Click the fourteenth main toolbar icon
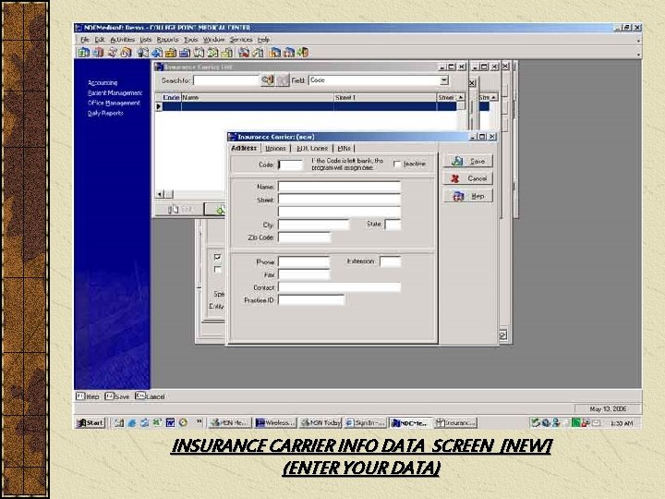The width and height of the screenshot is (665, 499). point(275,52)
